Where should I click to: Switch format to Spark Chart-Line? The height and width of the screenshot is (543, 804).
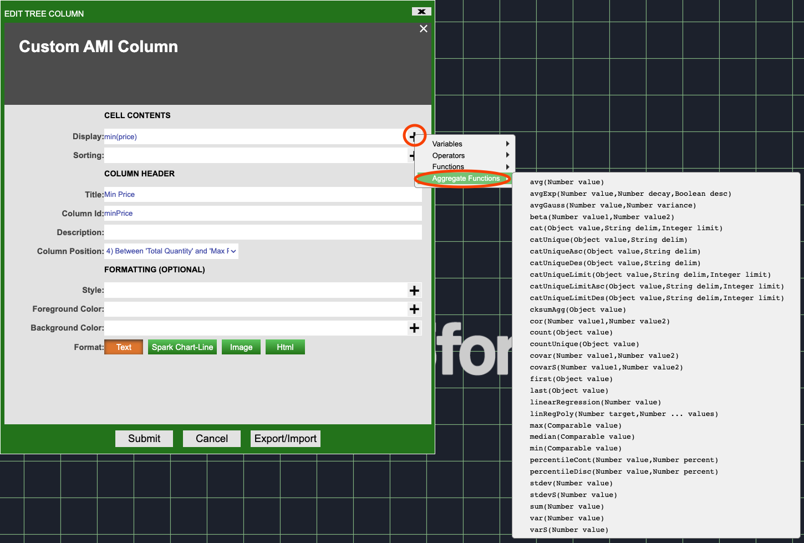(182, 347)
